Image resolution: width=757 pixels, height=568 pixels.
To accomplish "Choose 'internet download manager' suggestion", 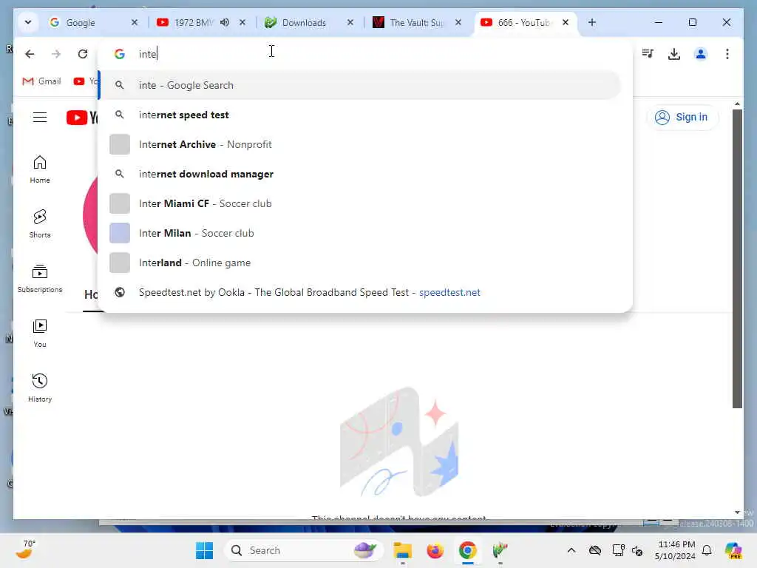I will (x=360, y=174).
